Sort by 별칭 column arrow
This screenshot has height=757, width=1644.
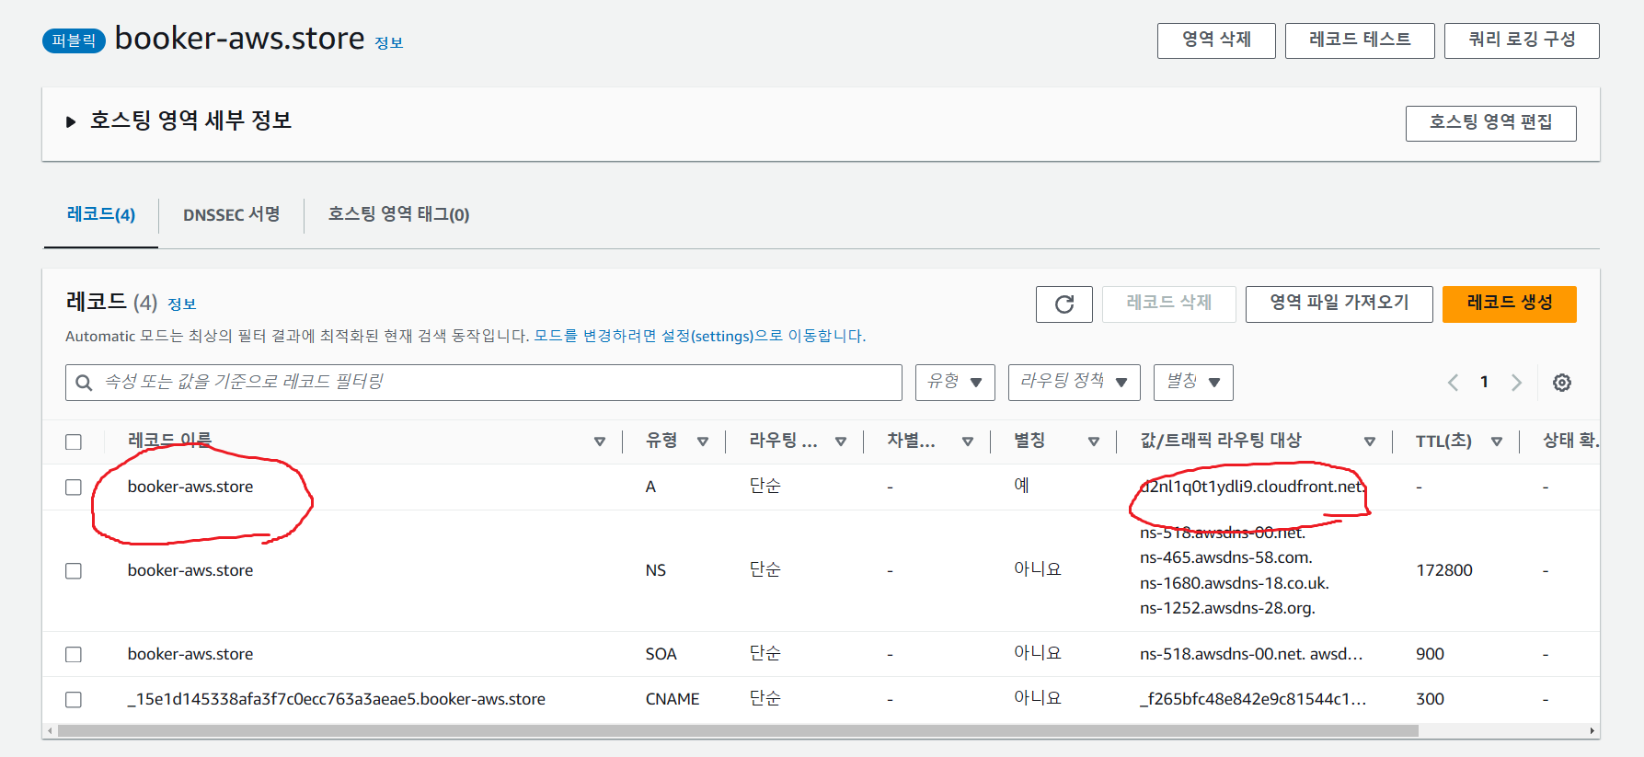(1094, 442)
